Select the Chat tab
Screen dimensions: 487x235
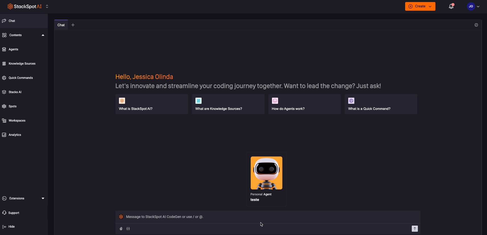click(x=61, y=25)
